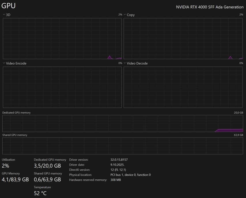The image size is (246, 198).
Task: Click the Shared GPU memory graph label
Action: [15, 135]
